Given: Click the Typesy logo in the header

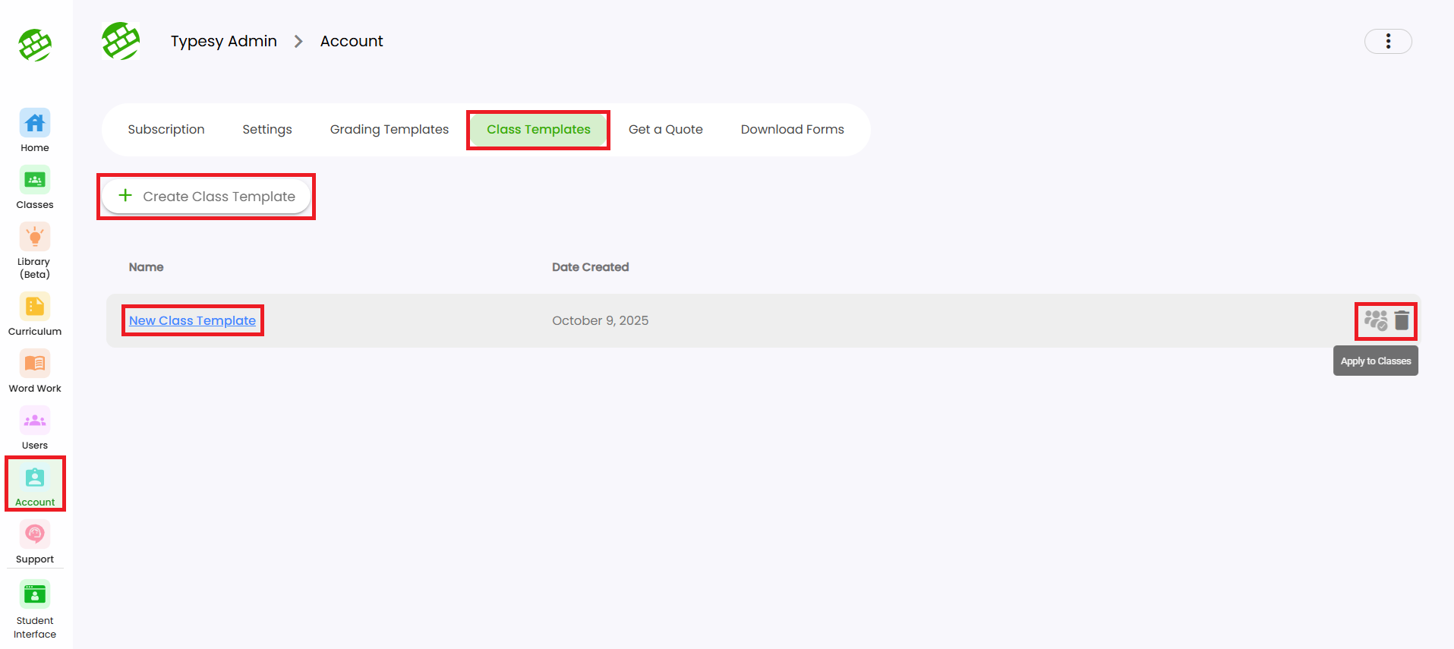Looking at the screenshot, I should (121, 41).
